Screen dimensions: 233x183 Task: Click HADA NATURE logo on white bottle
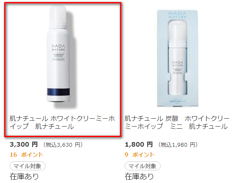pos(58,48)
